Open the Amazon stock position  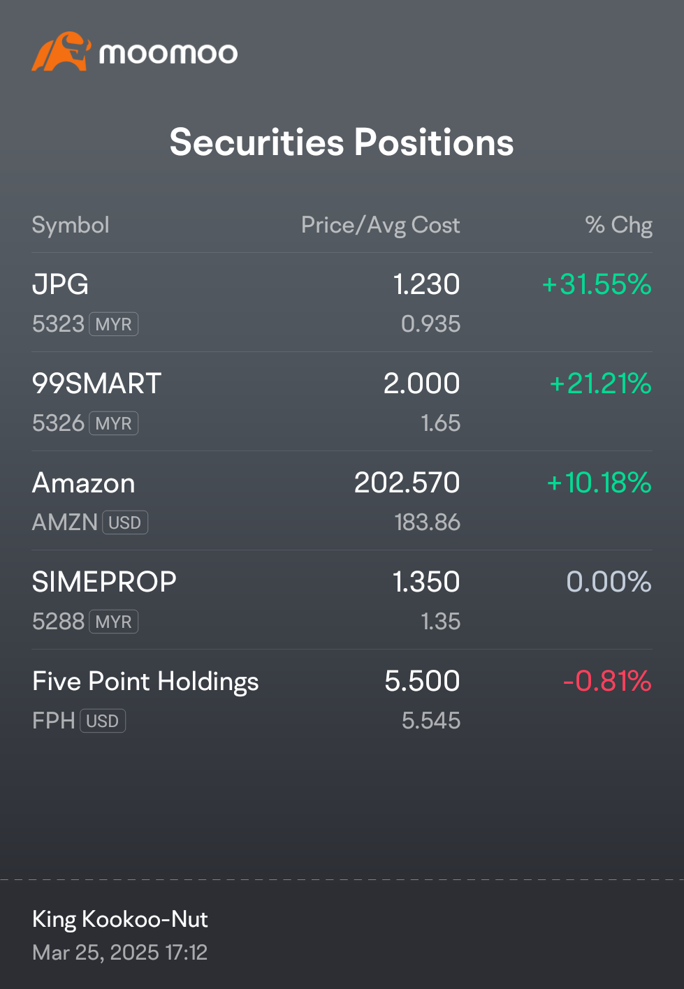pos(342,501)
